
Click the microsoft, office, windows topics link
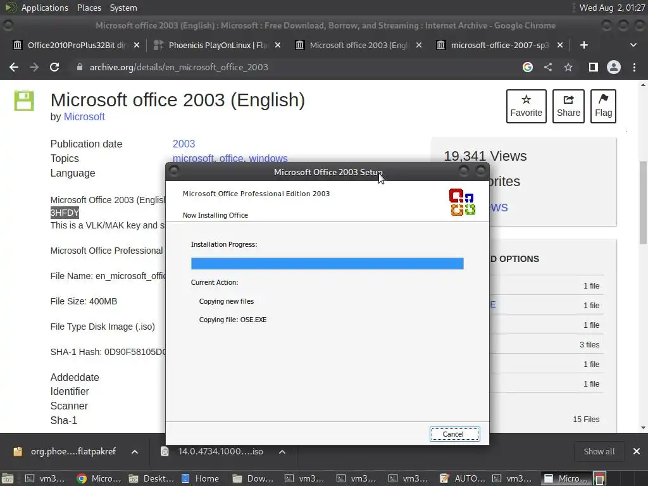pyautogui.click(x=230, y=158)
